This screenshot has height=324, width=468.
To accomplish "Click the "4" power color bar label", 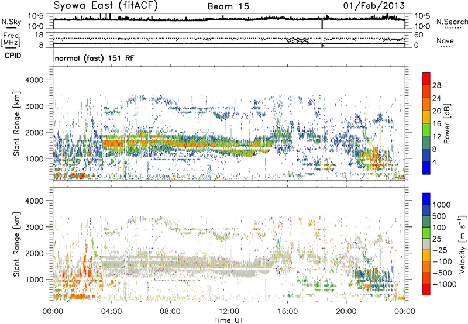I will (434, 163).
